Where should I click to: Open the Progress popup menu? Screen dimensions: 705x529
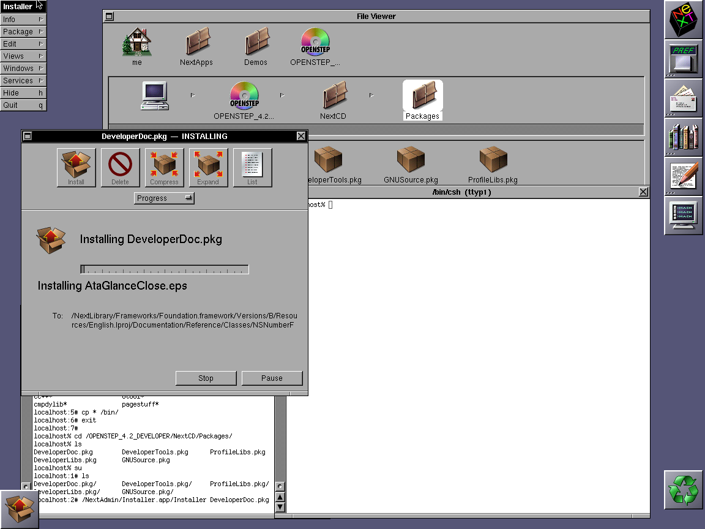164,198
